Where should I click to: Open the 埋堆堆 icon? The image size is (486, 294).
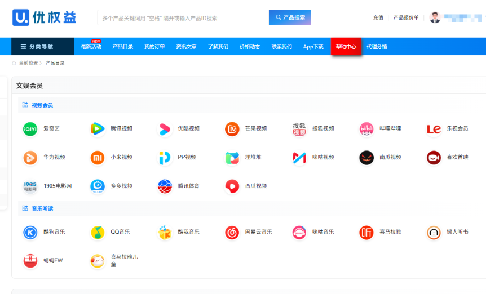(x=232, y=158)
